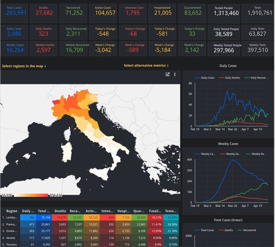This screenshot has width=275, height=247.
Task: Click the Weekly Tests 397,510 value
Action: (x=258, y=50)
